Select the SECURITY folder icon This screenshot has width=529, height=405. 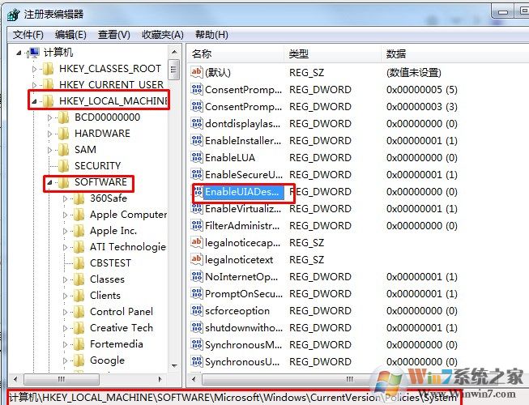[x=64, y=165]
